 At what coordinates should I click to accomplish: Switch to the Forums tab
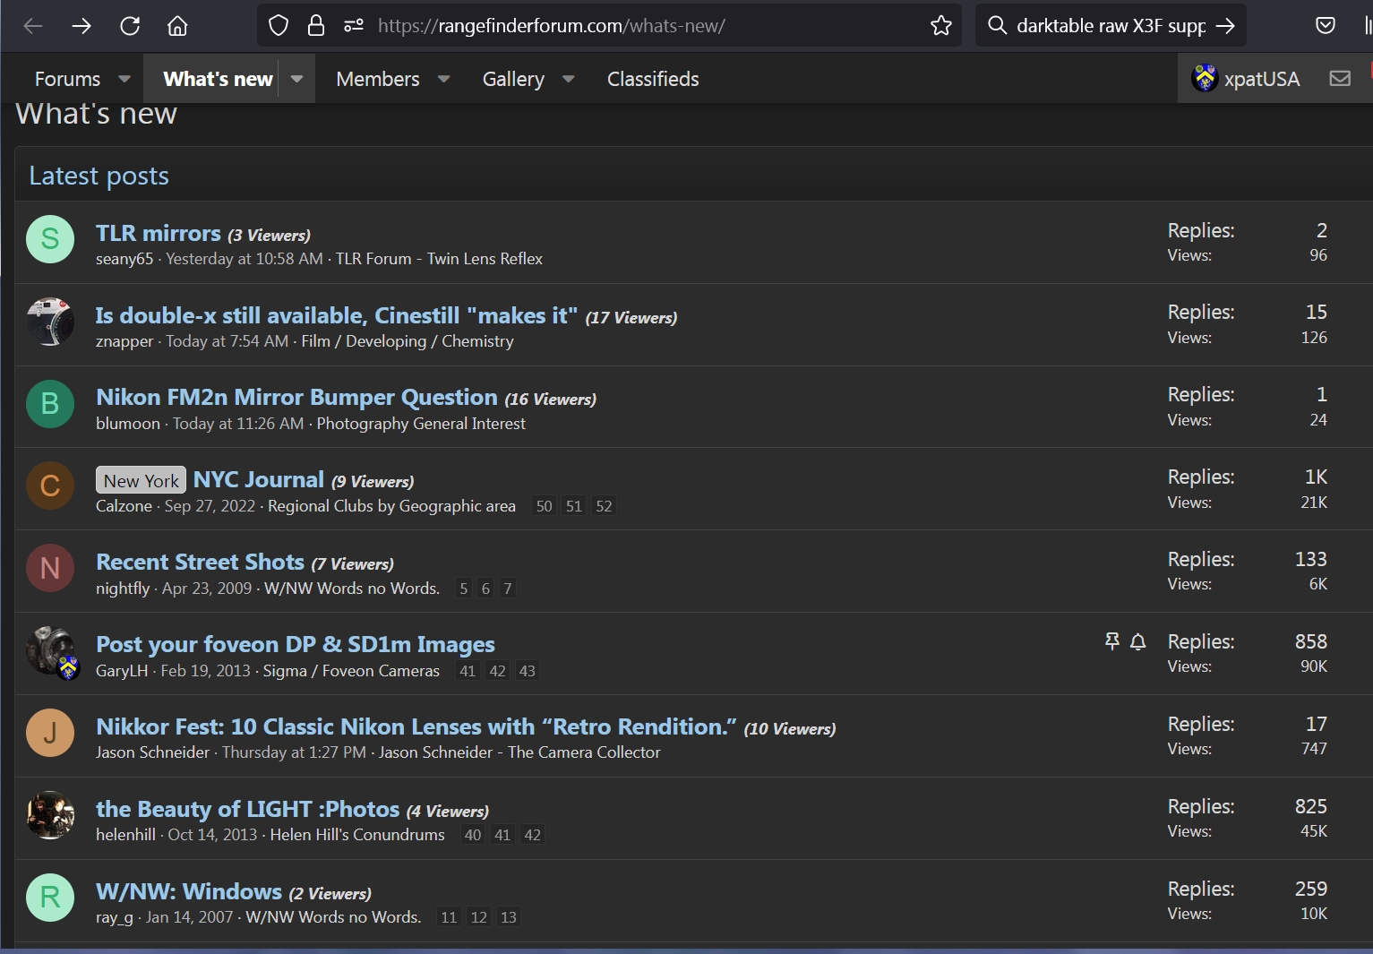67,79
